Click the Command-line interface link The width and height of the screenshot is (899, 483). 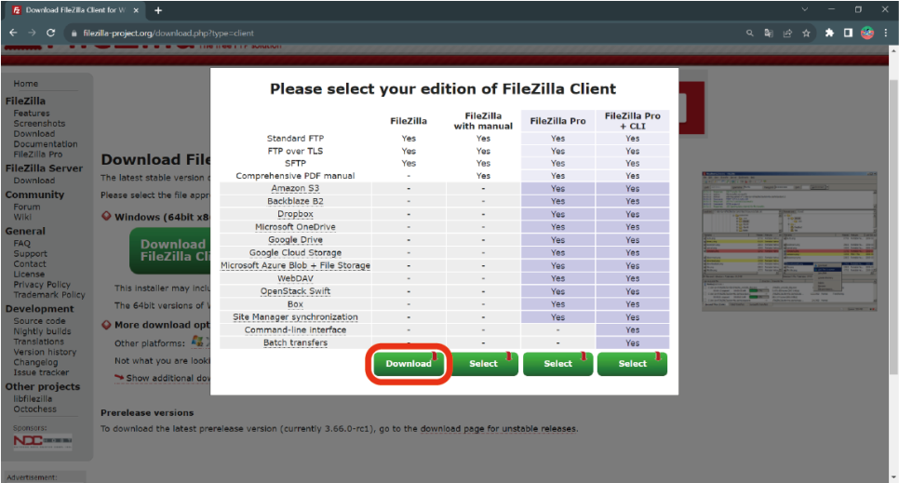coord(295,330)
